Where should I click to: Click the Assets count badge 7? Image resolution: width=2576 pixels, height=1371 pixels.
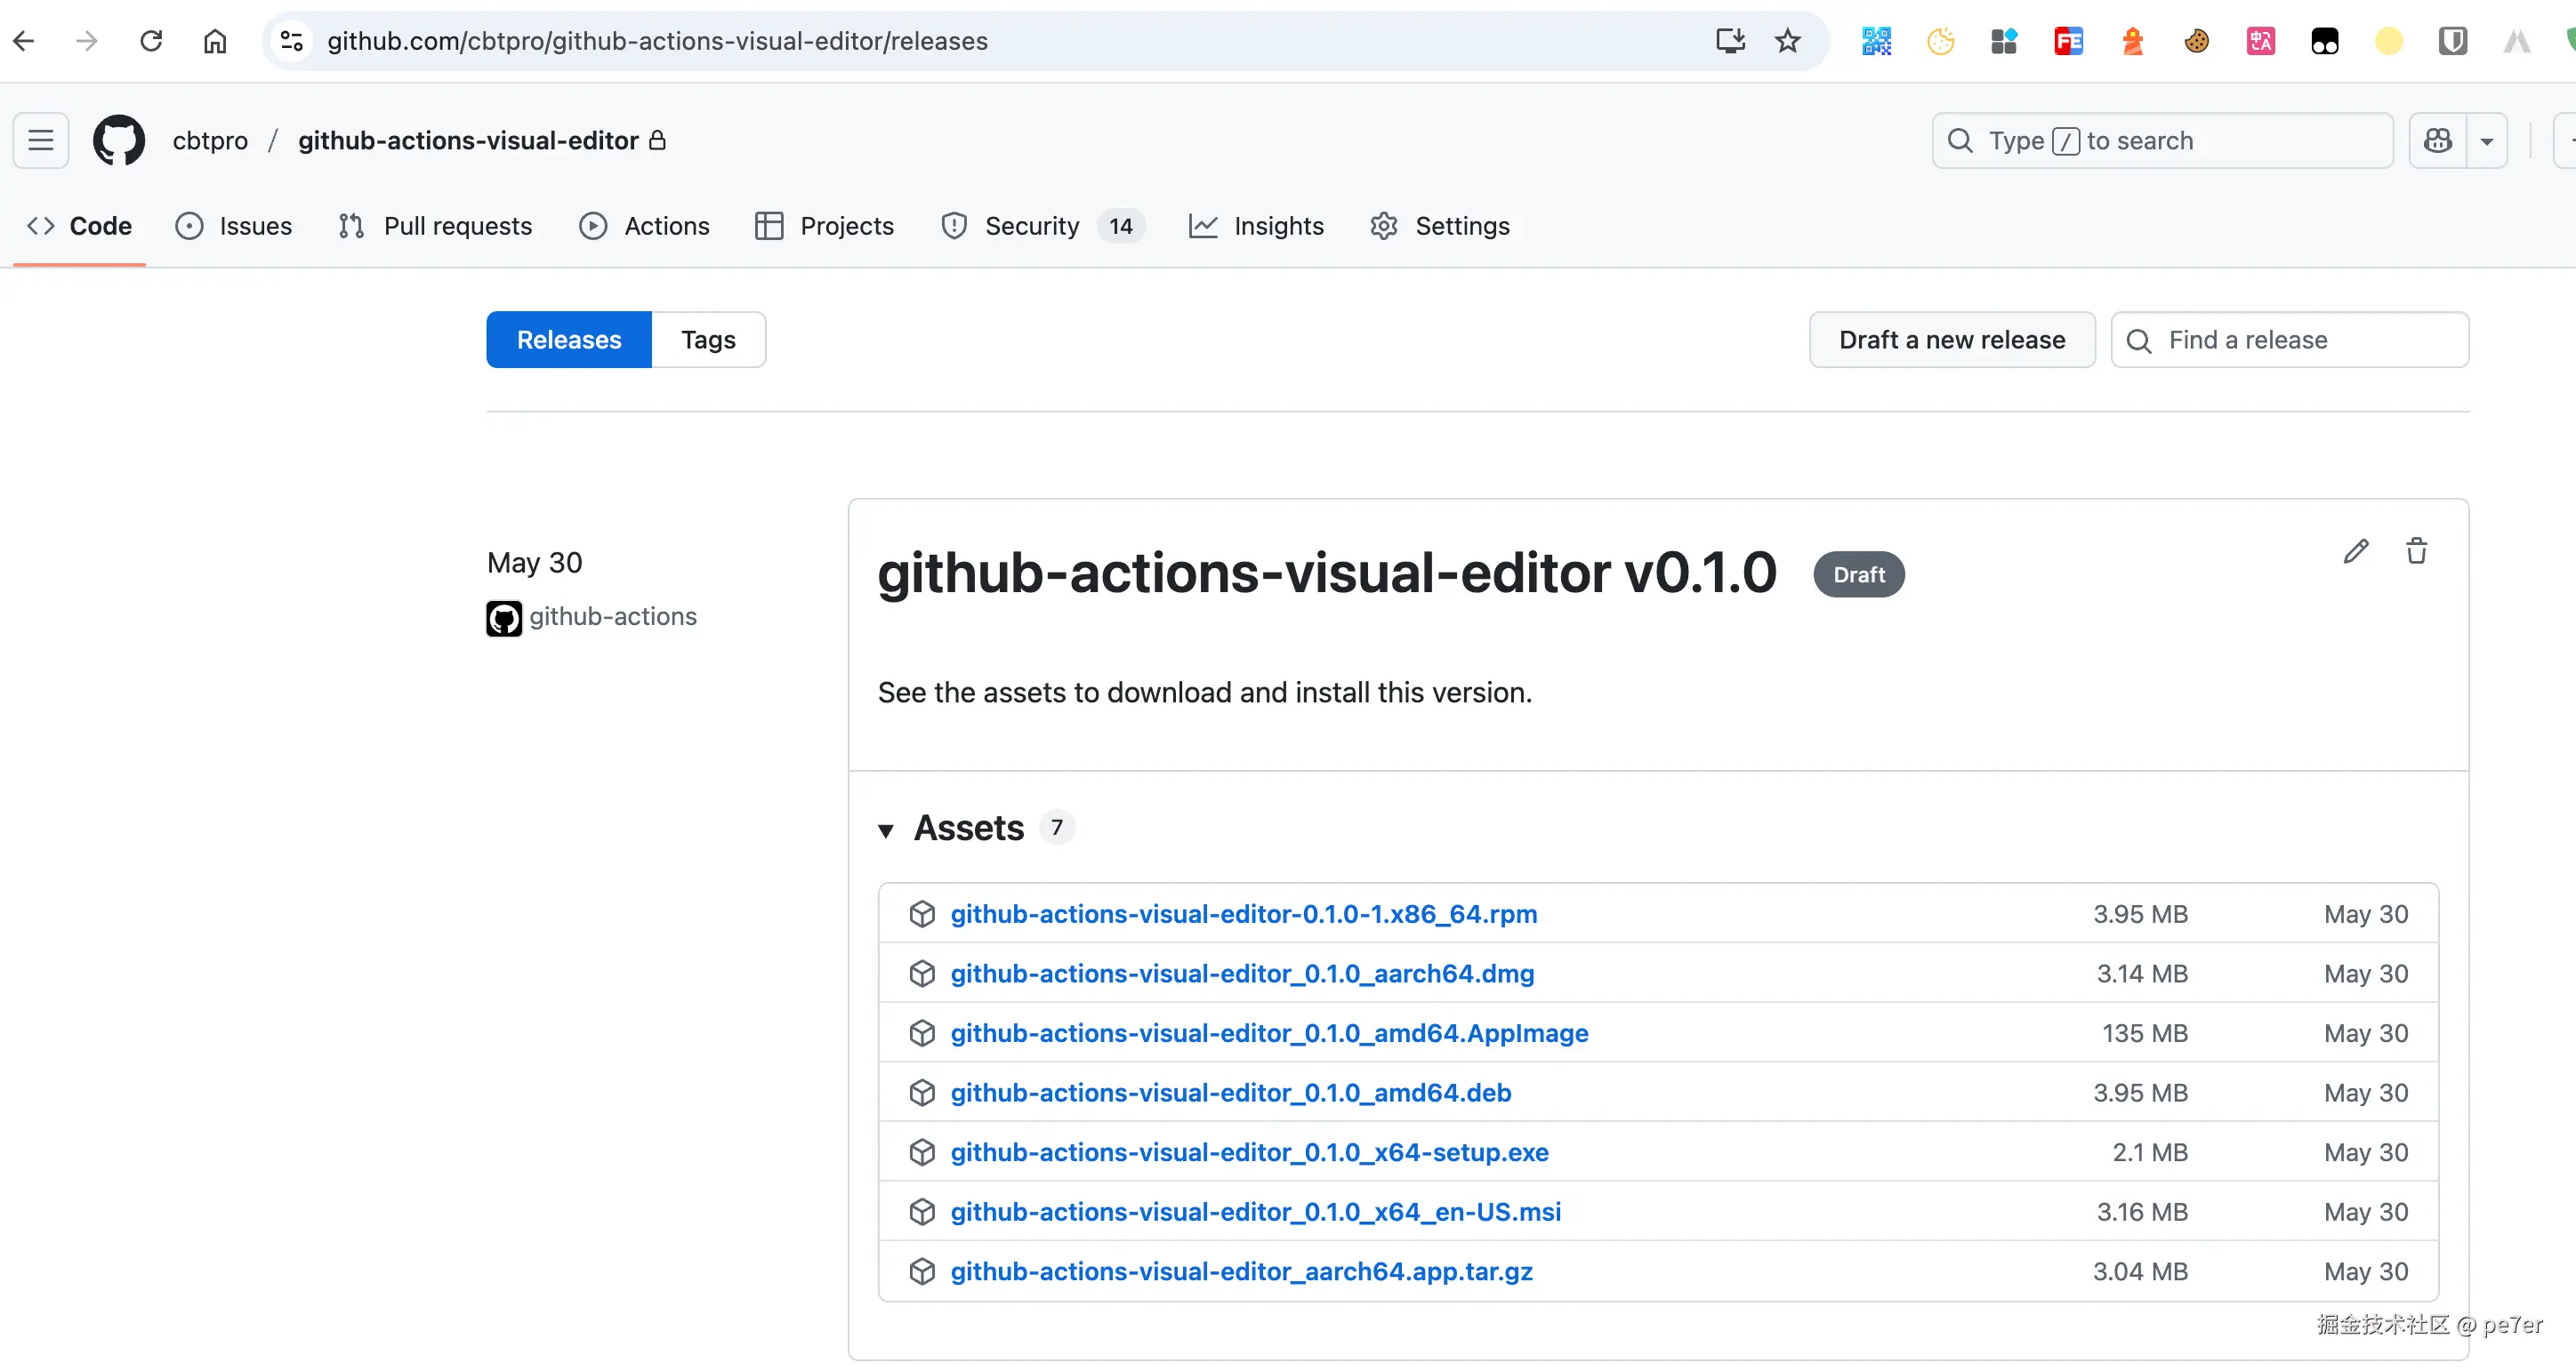(1057, 828)
